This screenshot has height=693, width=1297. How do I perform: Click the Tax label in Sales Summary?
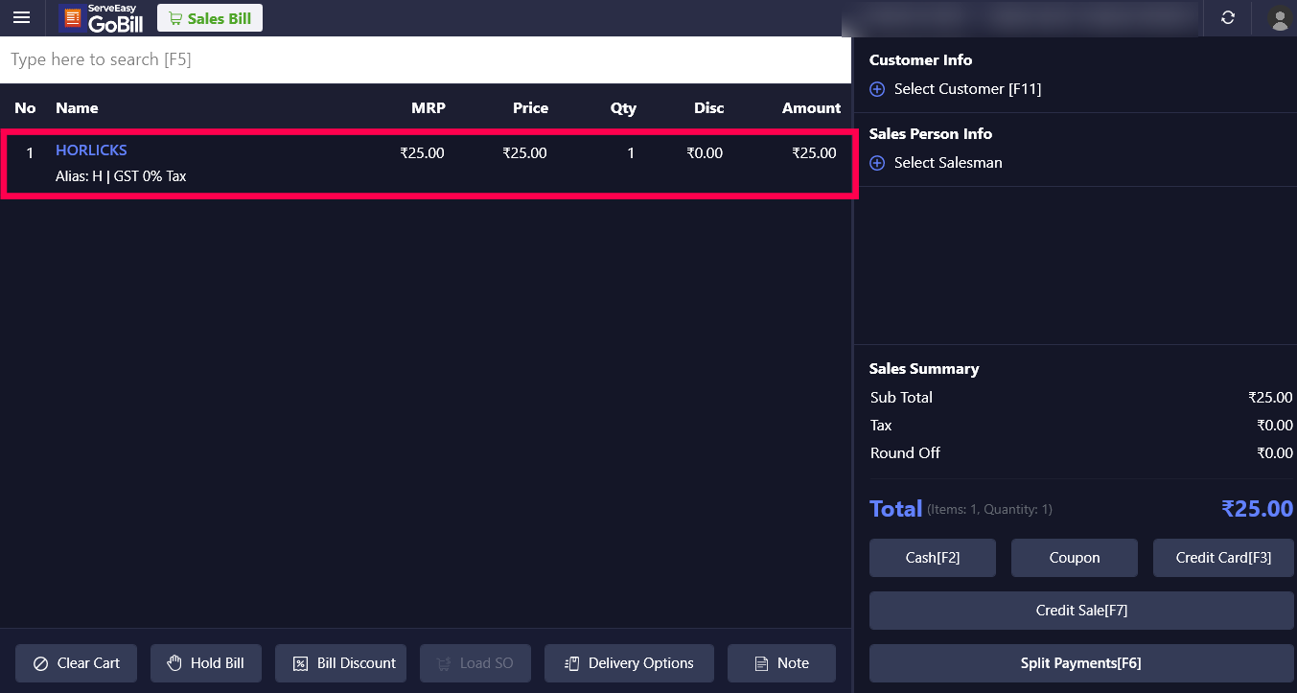coord(881,426)
